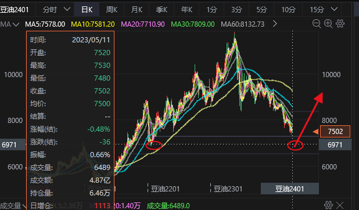Click the left axis crosshair label 6971

(x=13, y=145)
